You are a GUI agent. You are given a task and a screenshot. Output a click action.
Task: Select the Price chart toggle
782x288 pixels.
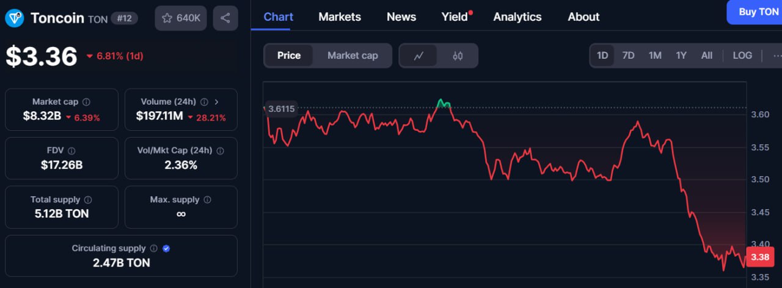pos(289,56)
